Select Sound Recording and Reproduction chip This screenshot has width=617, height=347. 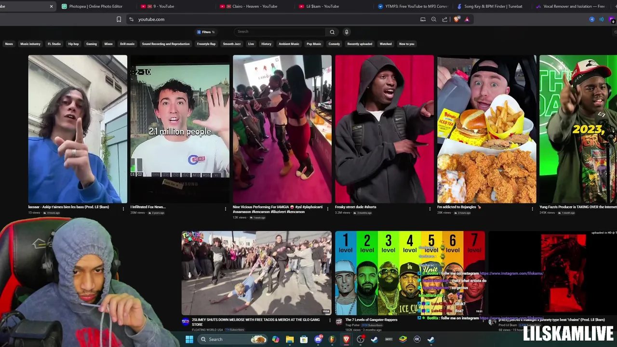click(166, 44)
